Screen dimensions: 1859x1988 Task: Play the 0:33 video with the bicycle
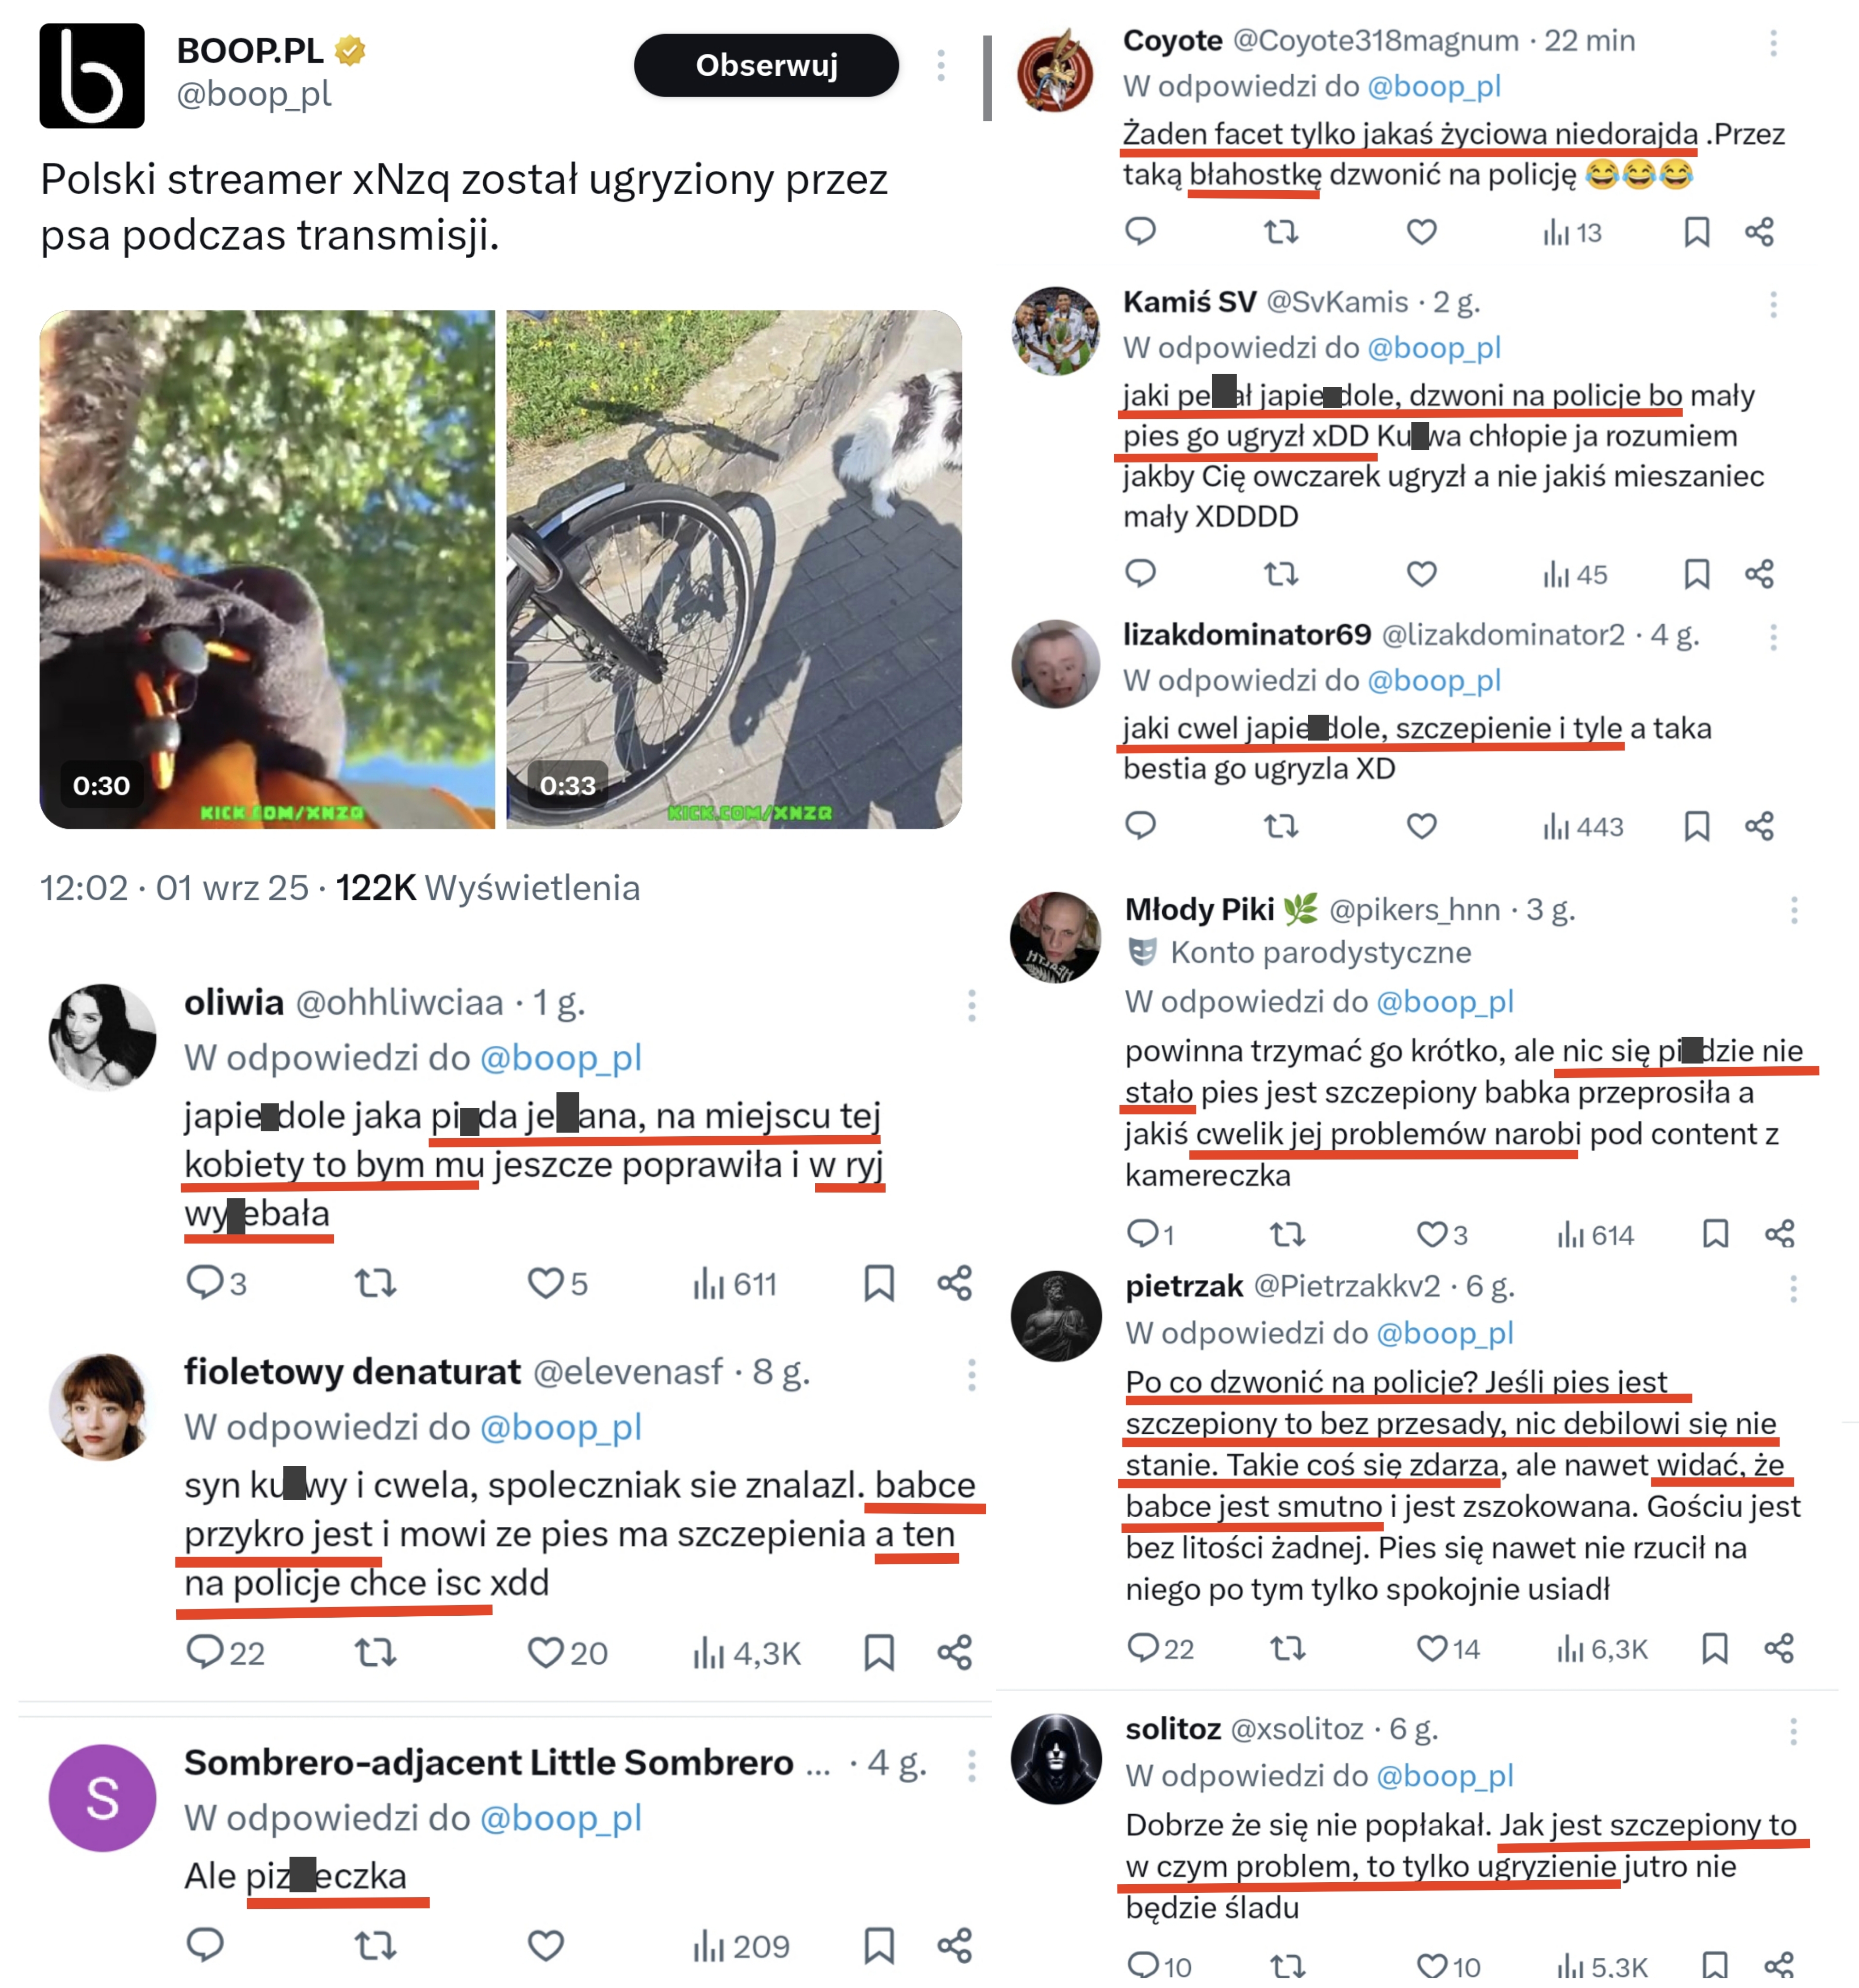coord(733,569)
